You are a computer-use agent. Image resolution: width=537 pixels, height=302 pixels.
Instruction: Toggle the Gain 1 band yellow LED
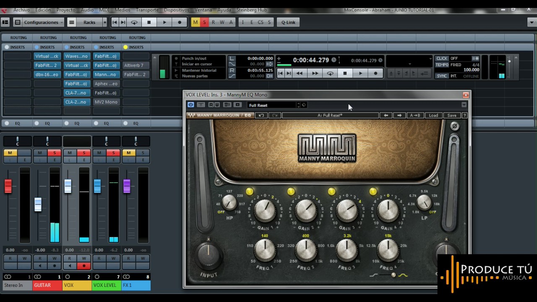point(250,192)
